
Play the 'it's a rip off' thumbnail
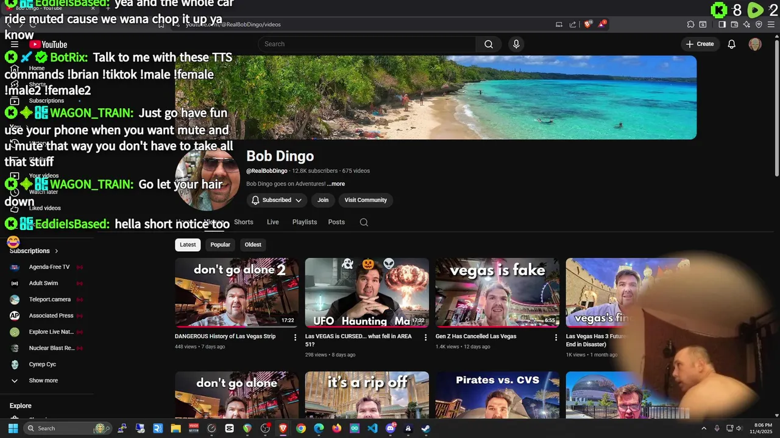point(367,395)
